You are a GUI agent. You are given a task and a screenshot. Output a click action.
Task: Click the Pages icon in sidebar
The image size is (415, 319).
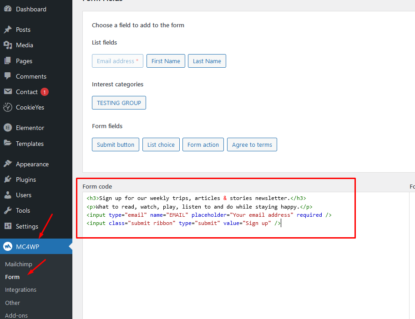(x=8, y=61)
